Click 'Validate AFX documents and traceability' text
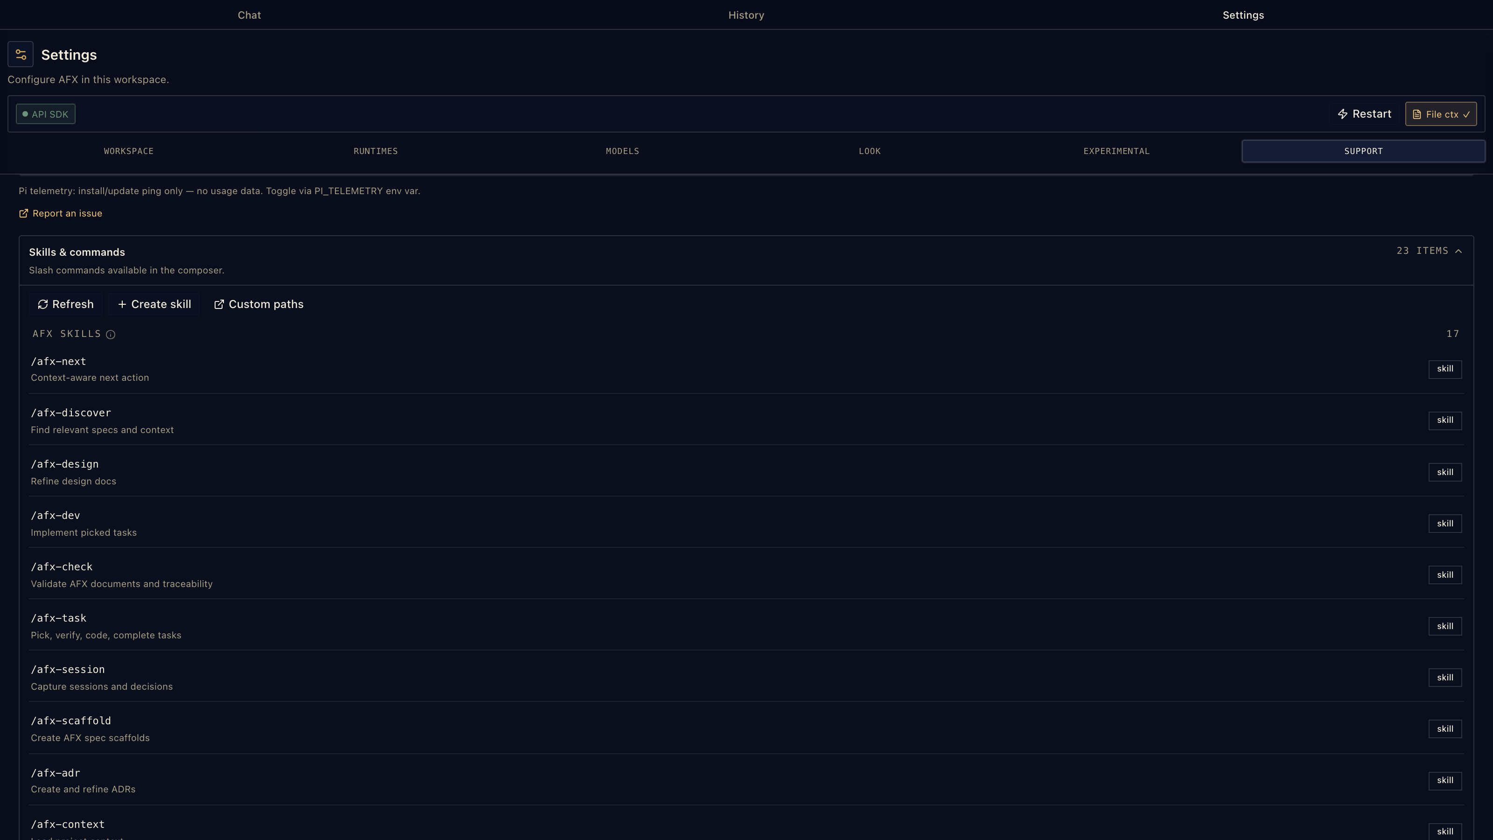The width and height of the screenshot is (1493, 840). click(x=122, y=584)
